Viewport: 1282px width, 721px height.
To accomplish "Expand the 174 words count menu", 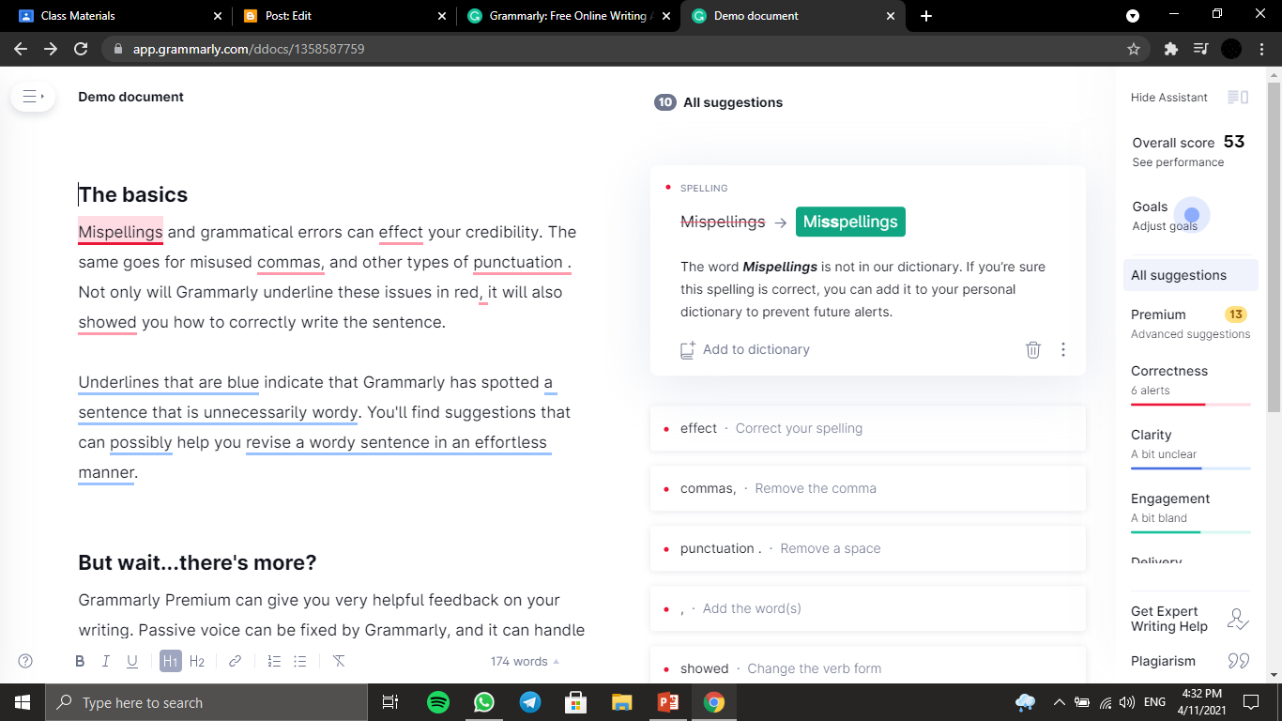I will [525, 661].
